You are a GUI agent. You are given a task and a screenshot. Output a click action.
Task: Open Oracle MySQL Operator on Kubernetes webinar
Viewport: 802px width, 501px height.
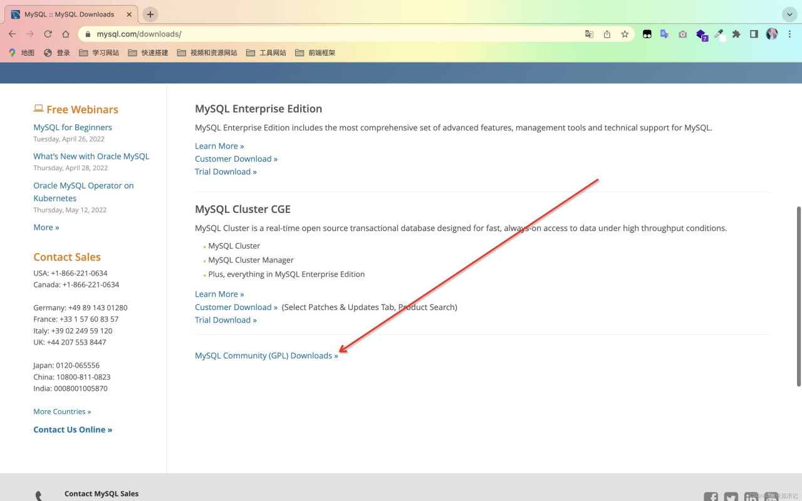[83, 192]
